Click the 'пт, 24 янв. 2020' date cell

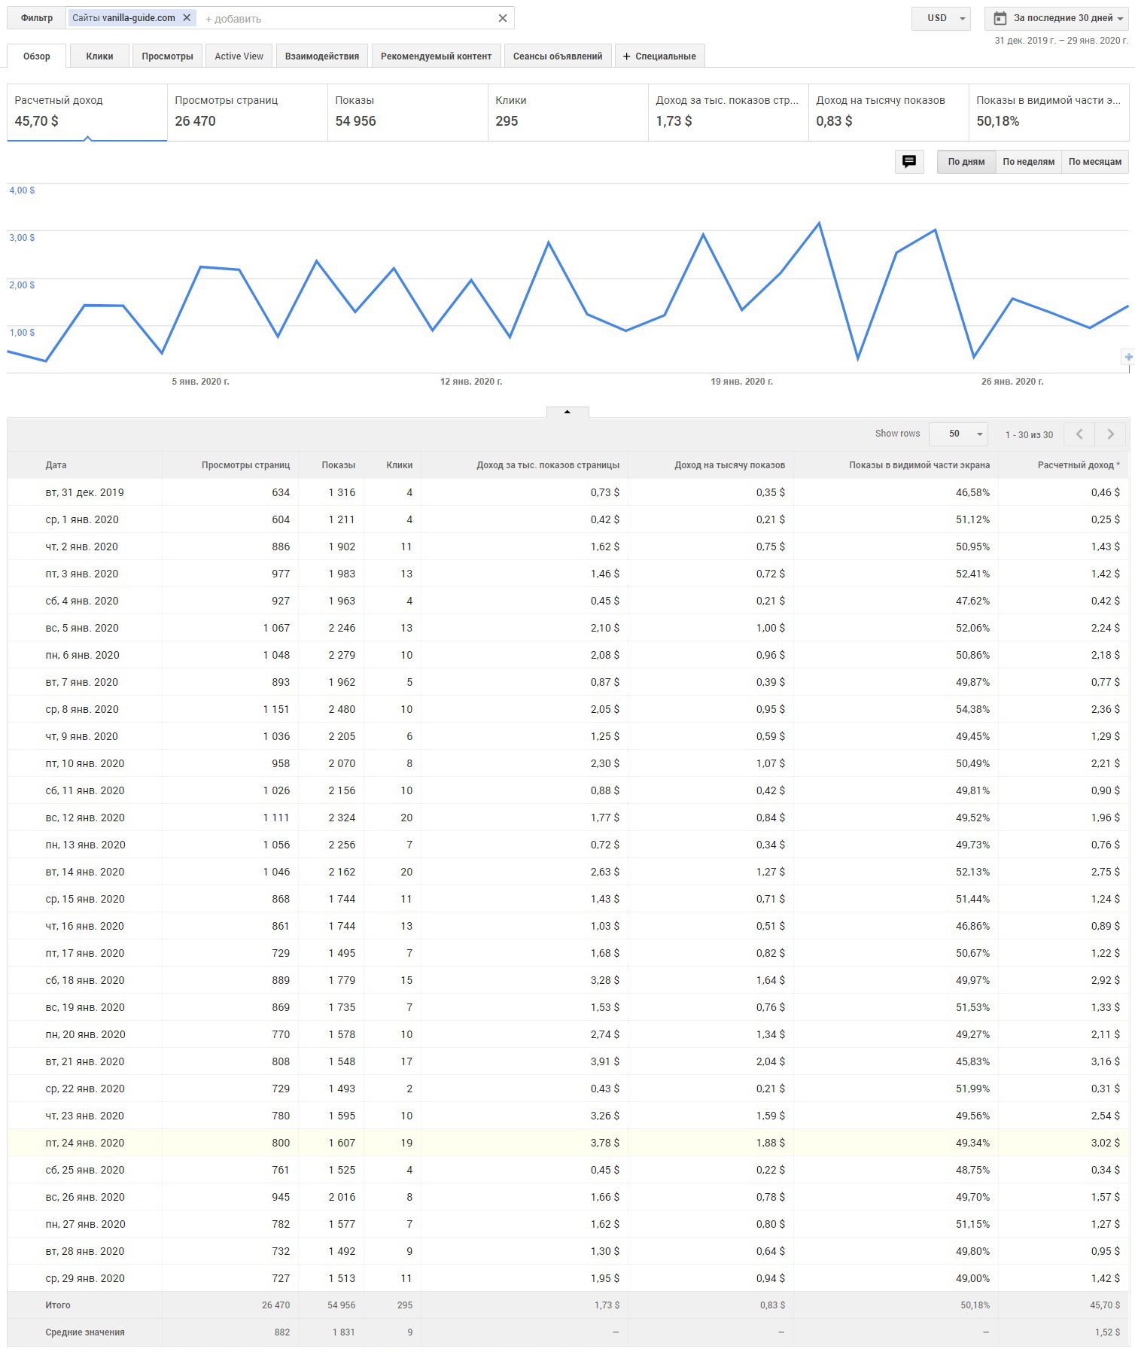85,1143
